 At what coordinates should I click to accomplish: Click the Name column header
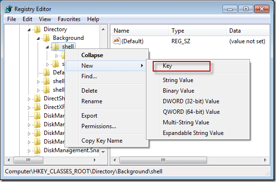[x=140, y=31]
